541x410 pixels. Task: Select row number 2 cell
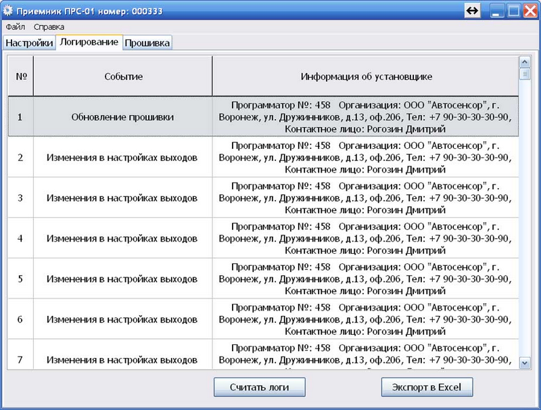21,158
